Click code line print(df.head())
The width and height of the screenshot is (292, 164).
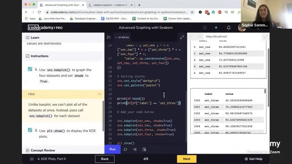131,99
